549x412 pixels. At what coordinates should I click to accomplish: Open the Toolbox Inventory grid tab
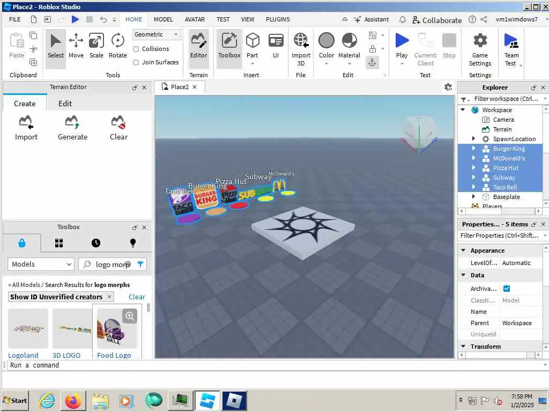(59, 243)
